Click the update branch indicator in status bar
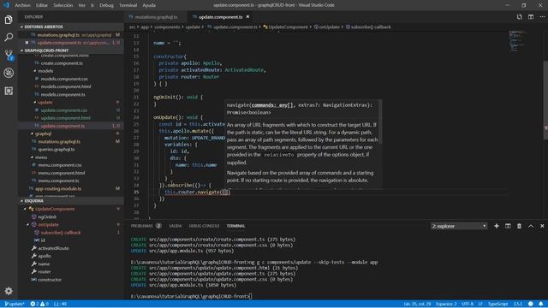The width and height of the screenshot is (548, 308). pos(15,304)
